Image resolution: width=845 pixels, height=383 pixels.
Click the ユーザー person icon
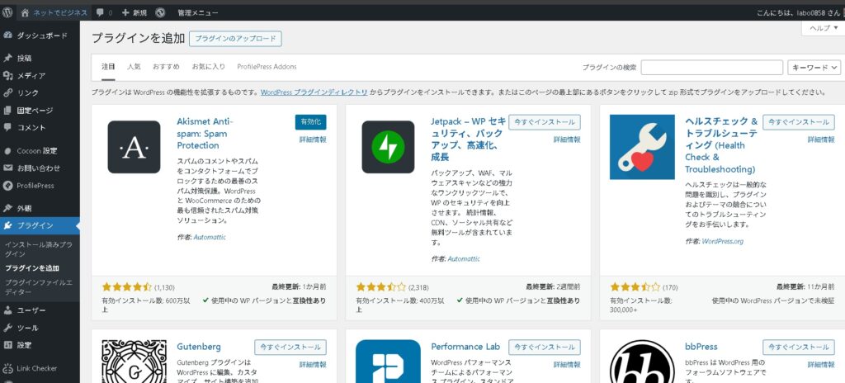coord(7,310)
